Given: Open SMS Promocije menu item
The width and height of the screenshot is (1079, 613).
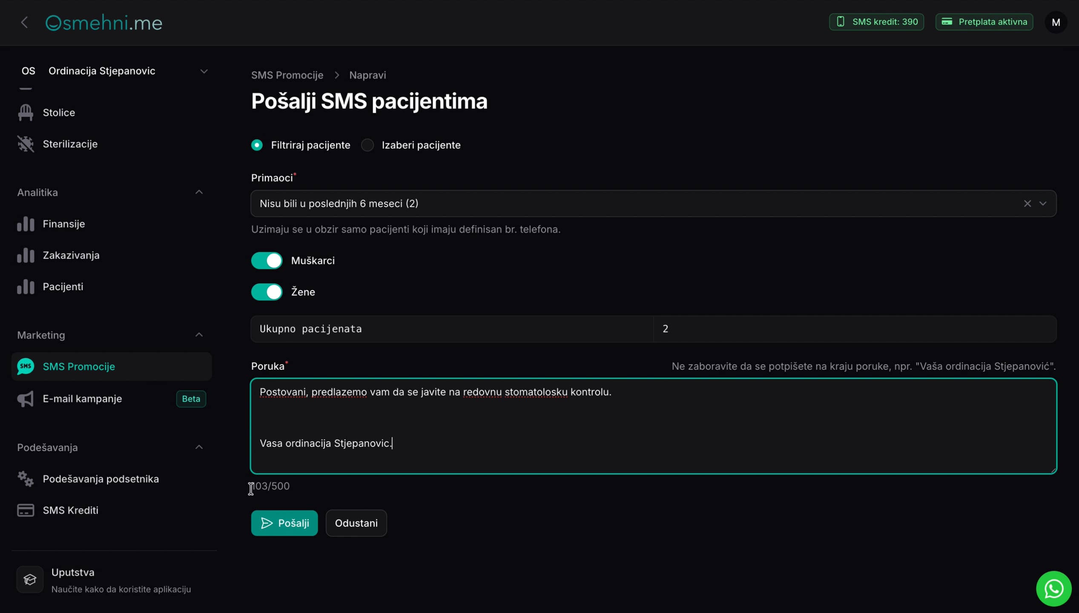Looking at the screenshot, I should click(x=112, y=366).
